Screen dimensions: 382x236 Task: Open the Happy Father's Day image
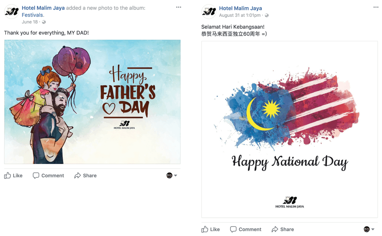tap(92, 102)
